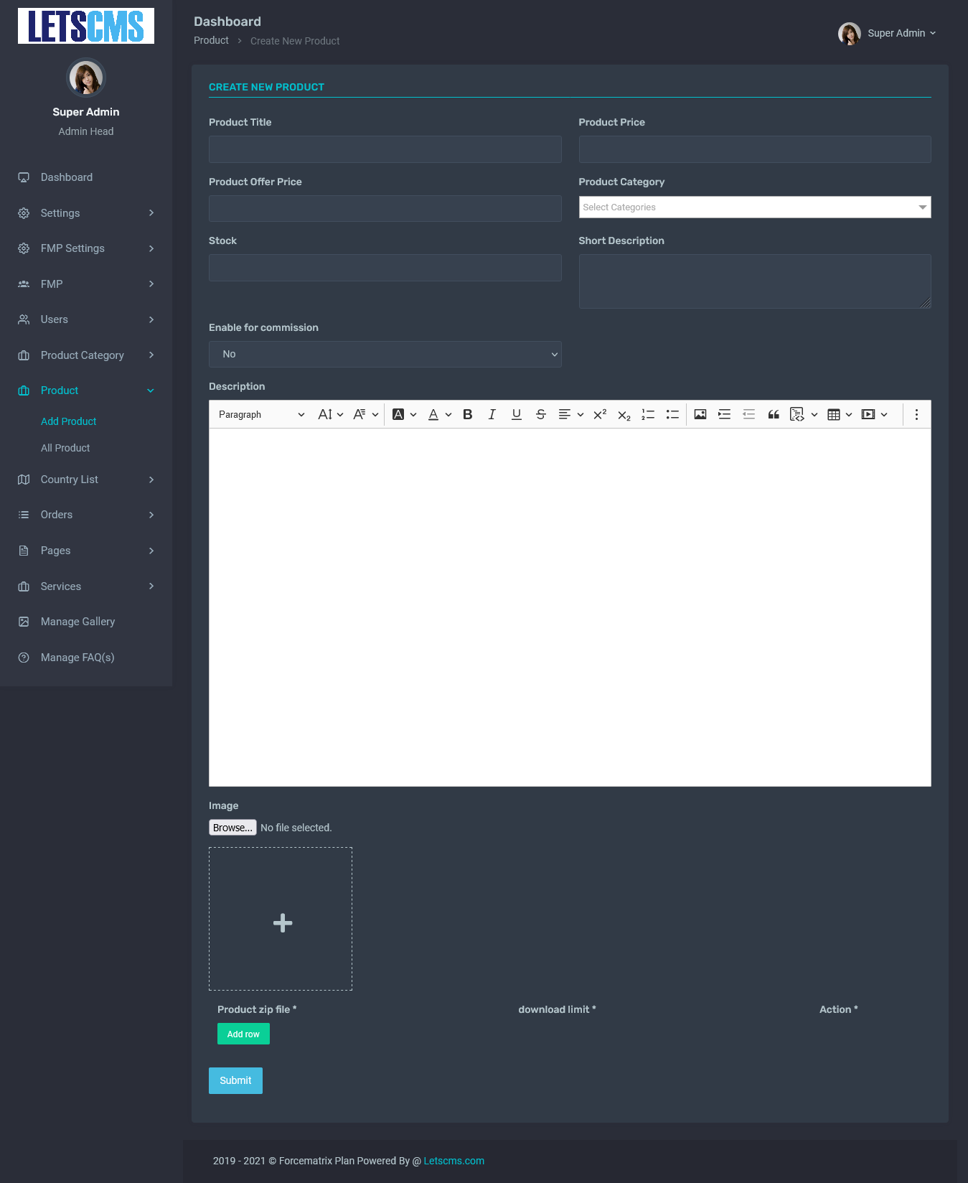The height and width of the screenshot is (1183, 968).
Task: Toggle bold formatting in the editor
Action: (x=467, y=414)
